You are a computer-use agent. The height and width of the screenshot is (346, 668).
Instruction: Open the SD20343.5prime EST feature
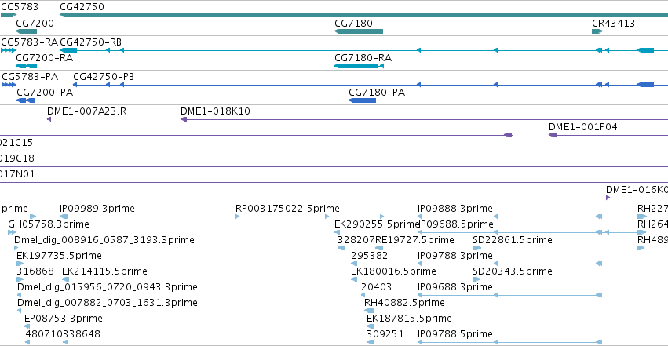(476, 279)
